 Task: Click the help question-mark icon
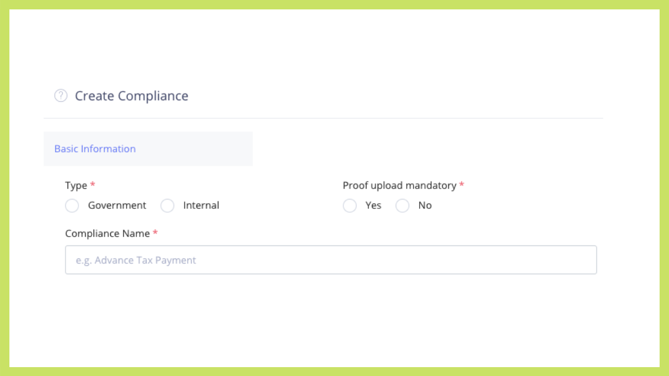click(61, 96)
